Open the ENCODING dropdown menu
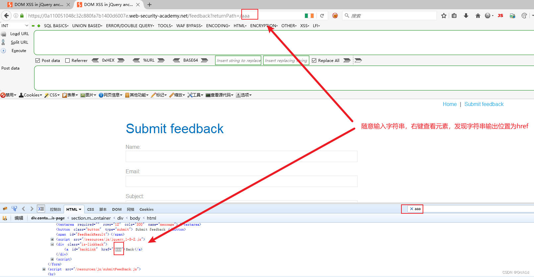534x277 pixels. point(218,26)
